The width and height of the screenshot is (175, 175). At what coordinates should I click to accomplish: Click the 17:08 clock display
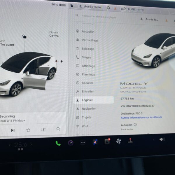click(131, 9)
